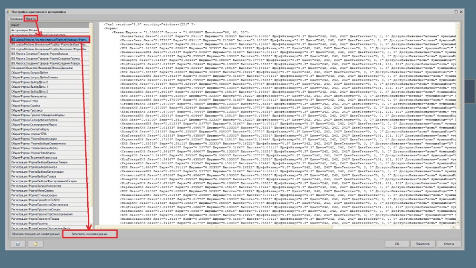Switch to the Макеты tab
This screenshot has height=268, width=476.
point(31,19)
